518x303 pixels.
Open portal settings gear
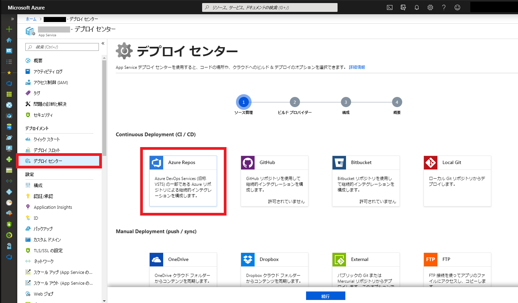(x=430, y=7)
